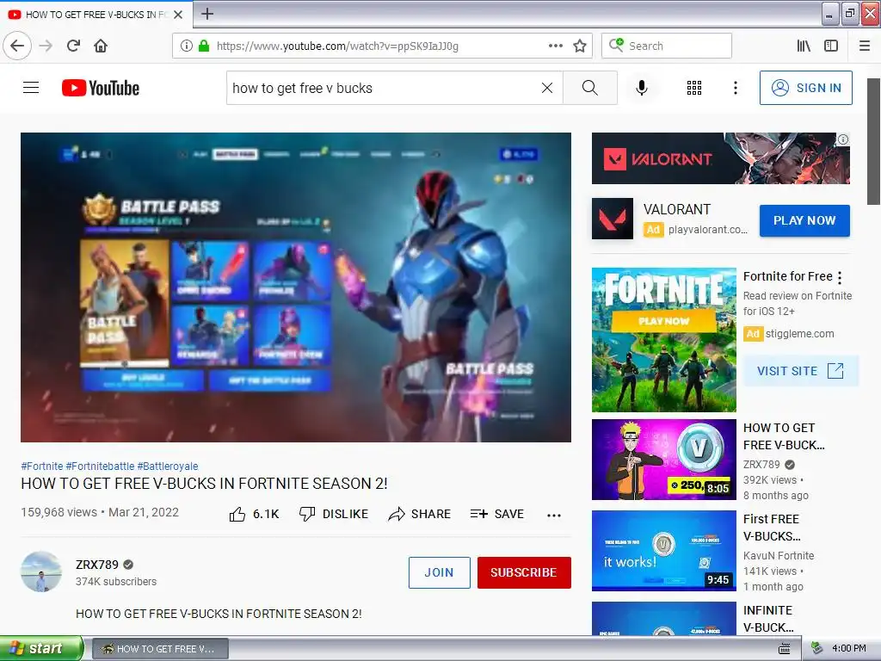Screen dimensions: 881x661
Task: Go to YouTube home via logo
Action: [x=101, y=88]
